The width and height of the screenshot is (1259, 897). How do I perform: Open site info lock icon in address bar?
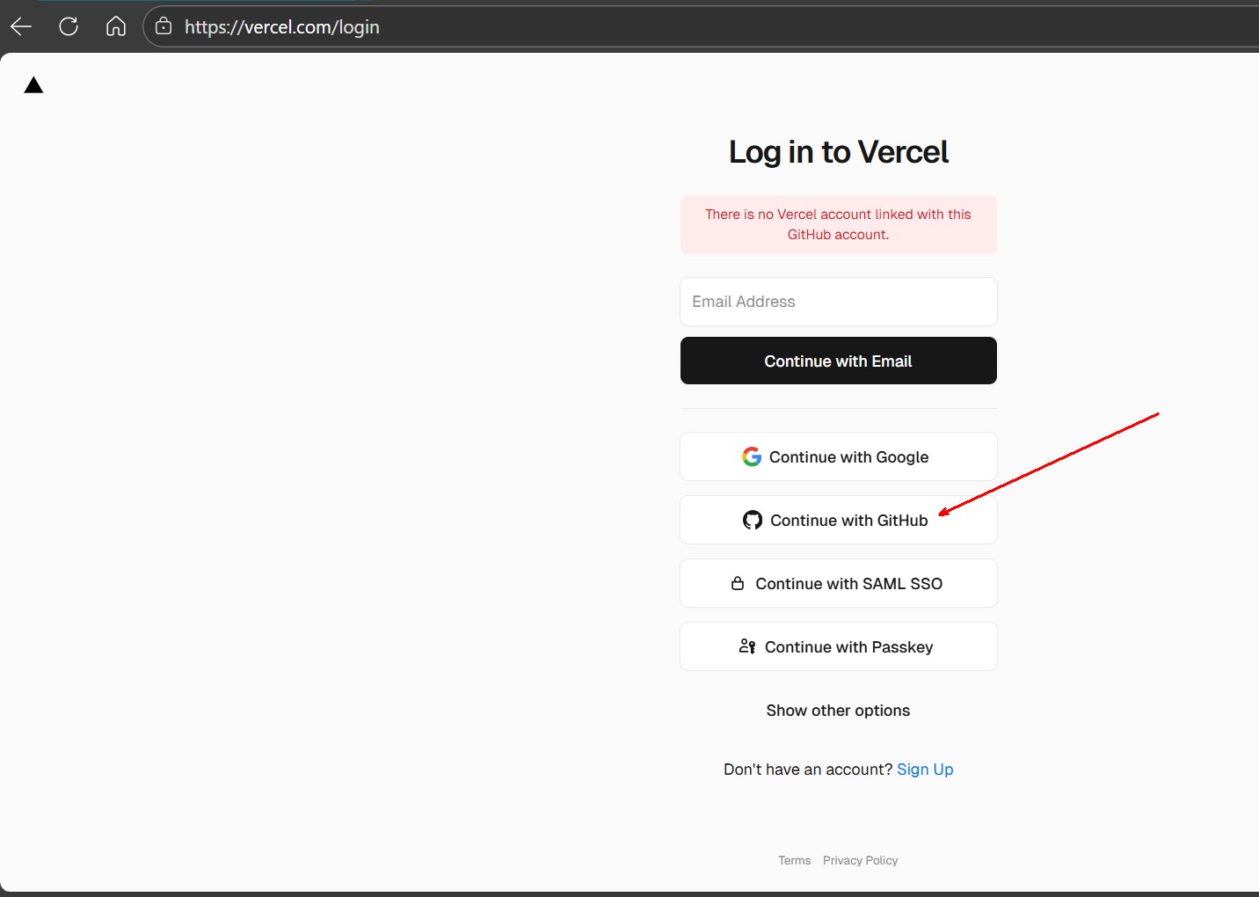pos(164,26)
